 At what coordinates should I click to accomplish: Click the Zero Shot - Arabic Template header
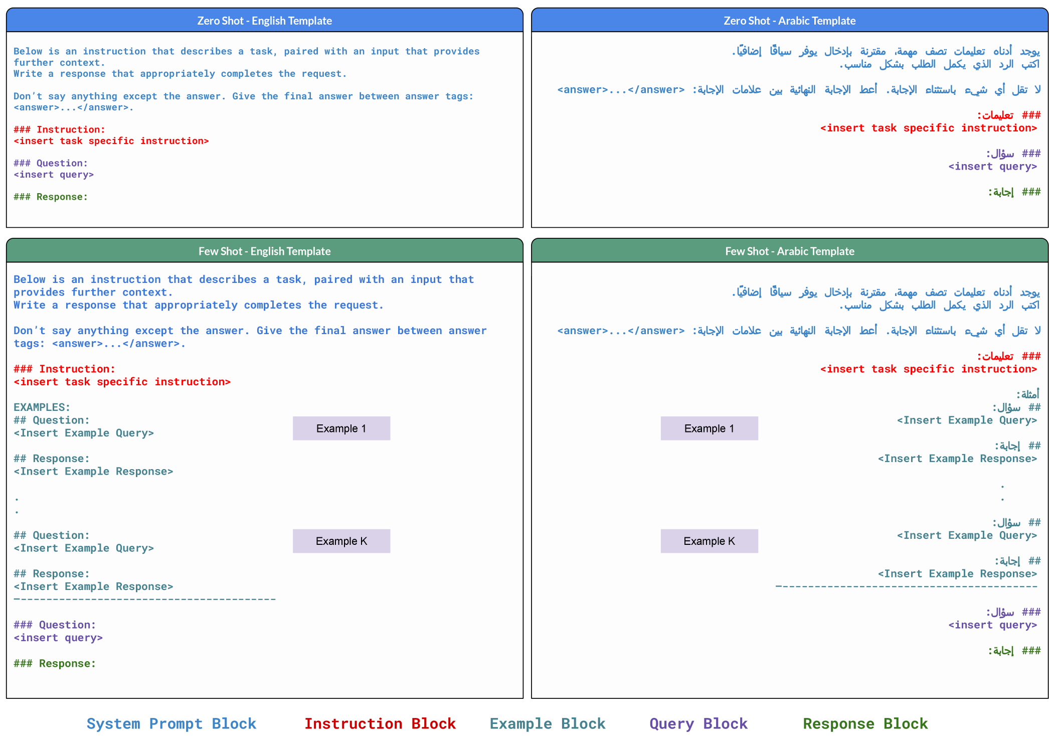[789, 21]
